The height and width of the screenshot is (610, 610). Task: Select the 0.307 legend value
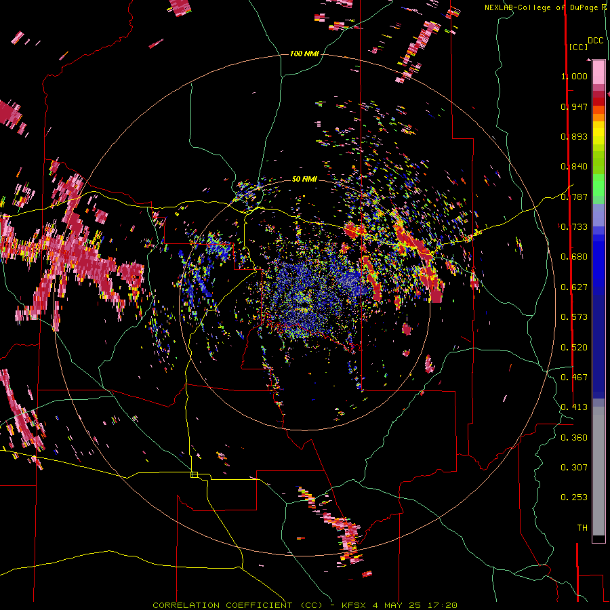tap(574, 468)
